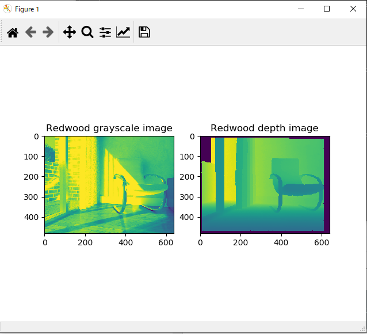Click the "Figure 1" window title text
Image resolution: width=367 pixels, height=334 pixels.
point(27,9)
